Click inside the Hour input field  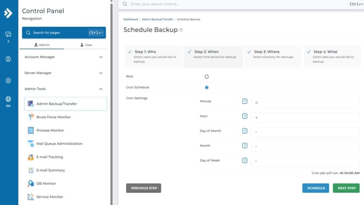tap(306, 116)
